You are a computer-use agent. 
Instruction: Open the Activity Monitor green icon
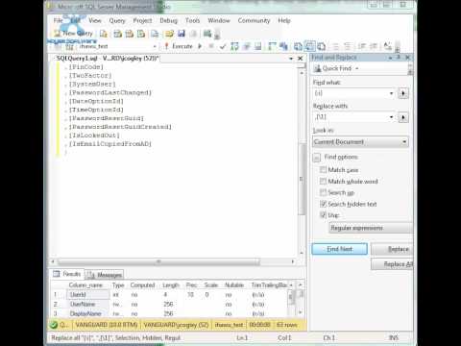pos(207,34)
